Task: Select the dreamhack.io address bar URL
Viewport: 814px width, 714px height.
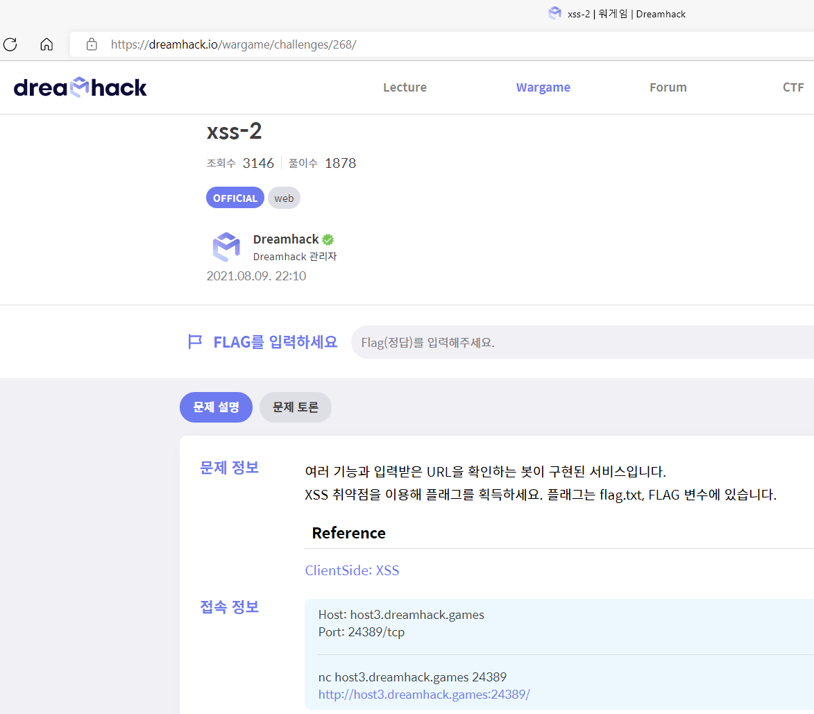Action: pos(234,44)
